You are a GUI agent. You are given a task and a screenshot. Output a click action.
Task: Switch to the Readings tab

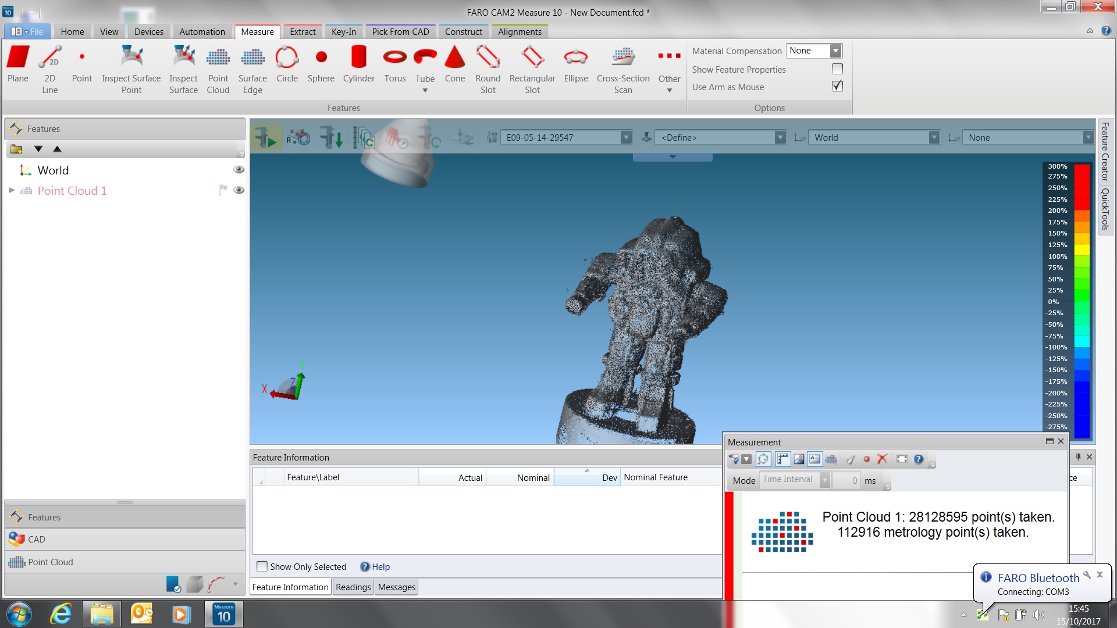point(353,587)
